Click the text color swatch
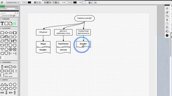This screenshot has height=96, width=172. point(29,2)
